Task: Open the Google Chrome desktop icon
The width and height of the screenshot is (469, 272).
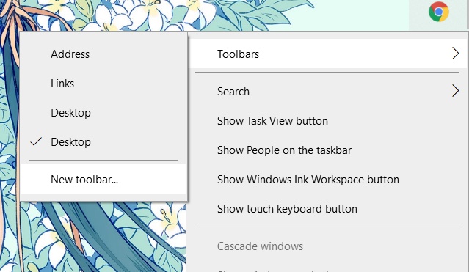Action: point(438,12)
